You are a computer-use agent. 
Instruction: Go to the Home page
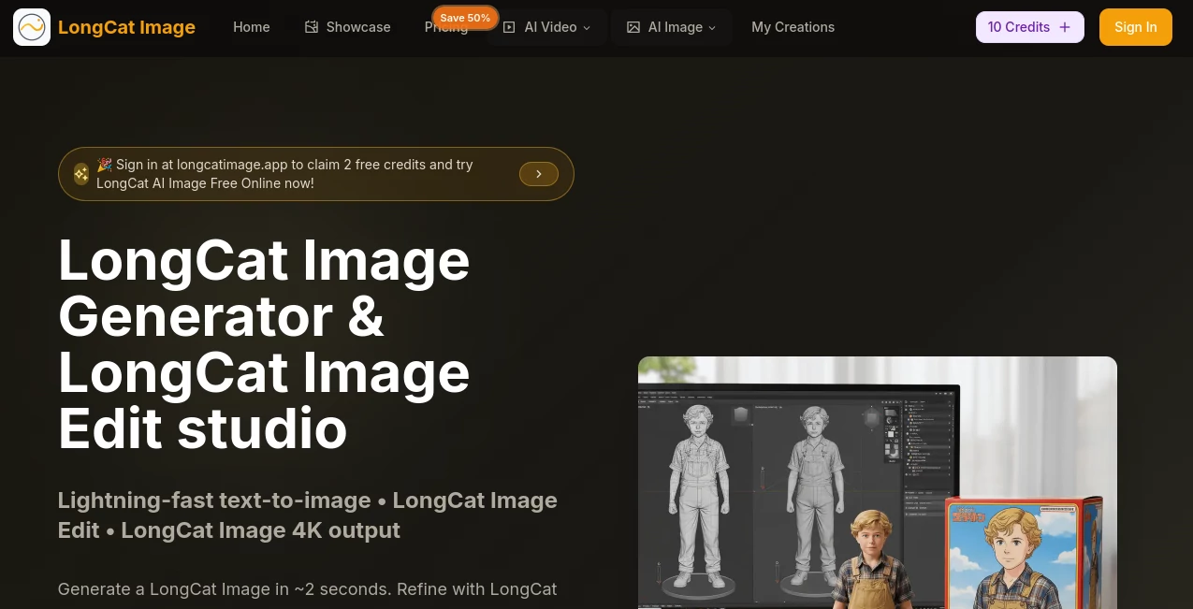click(251, 26)
